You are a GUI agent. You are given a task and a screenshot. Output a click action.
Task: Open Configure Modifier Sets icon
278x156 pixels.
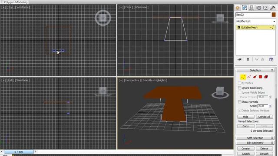pyautogui.click(x=271, y=59)
